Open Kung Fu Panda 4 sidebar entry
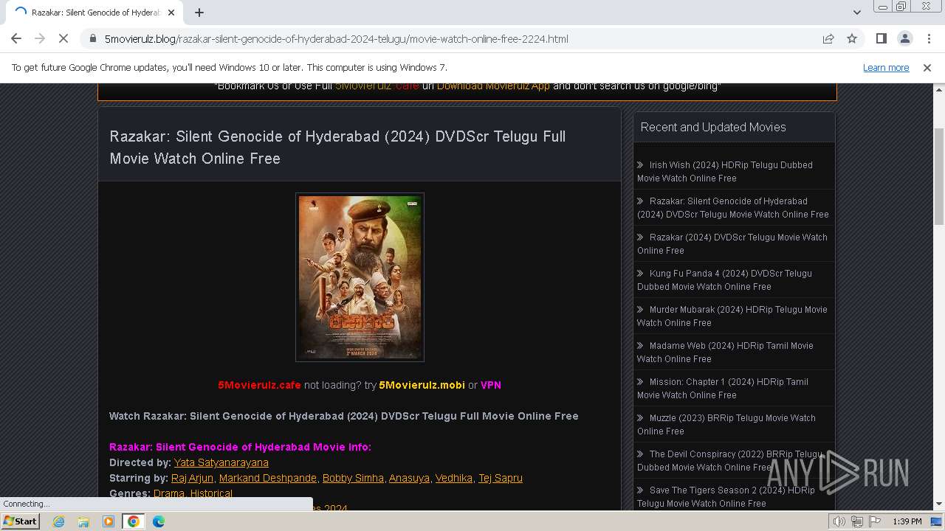The height and width of the screenshot is (531, 945). coord(724,280)
